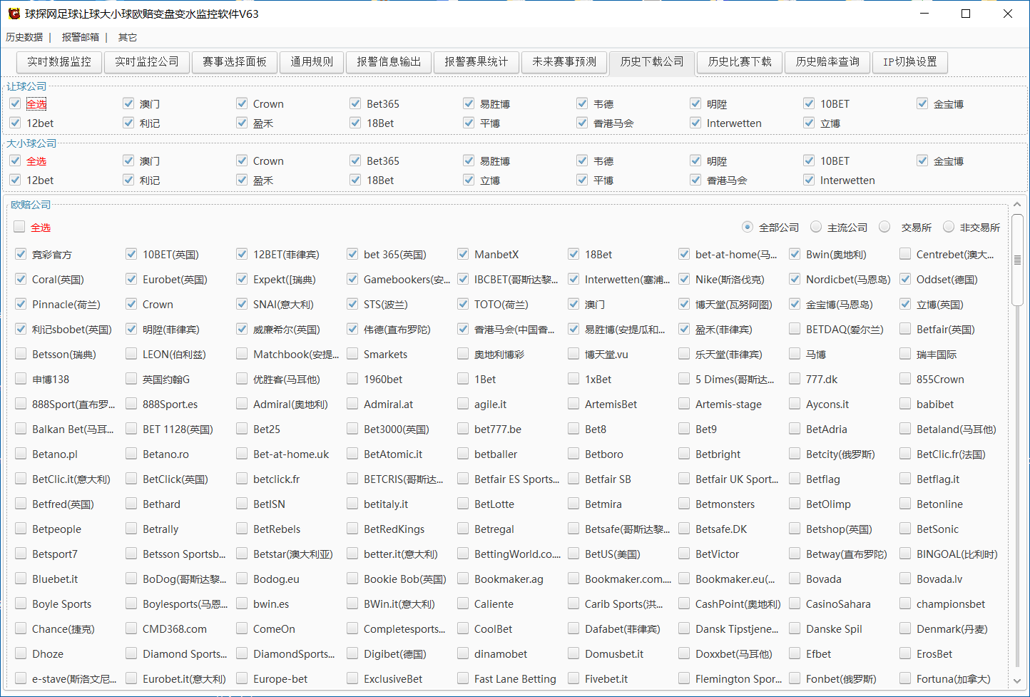Toggle Crown checkbox in 让球公司 group
1030x697 pixels.
click(x=242, y=103)
